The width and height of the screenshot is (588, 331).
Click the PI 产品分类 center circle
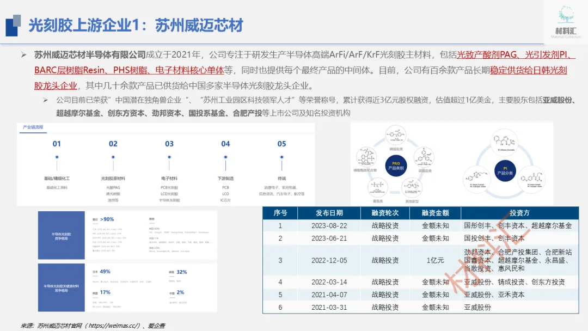click(505, 171)
